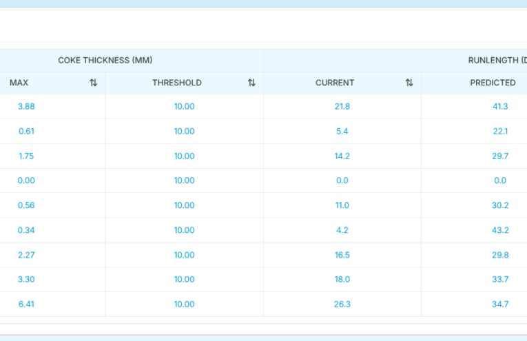
Task: Select predicted runlength value 41.3
Action: coord(500,107)
